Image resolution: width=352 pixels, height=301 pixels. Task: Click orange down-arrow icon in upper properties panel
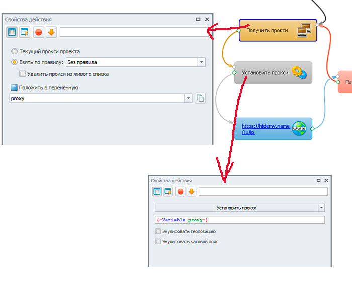[51, 32]
